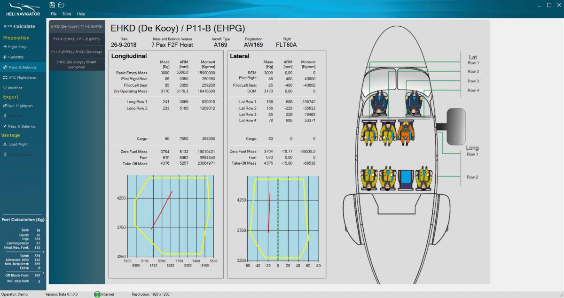Click the Lateral section heading
The height and width of the screenshot is (298, 564).
(240, 56)
